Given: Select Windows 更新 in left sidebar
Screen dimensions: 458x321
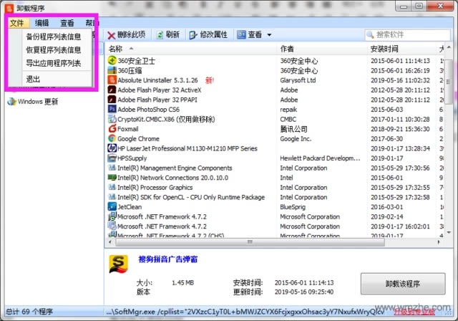Looking at the screenshot, I should pyautogui.click(x=38, y=102).
